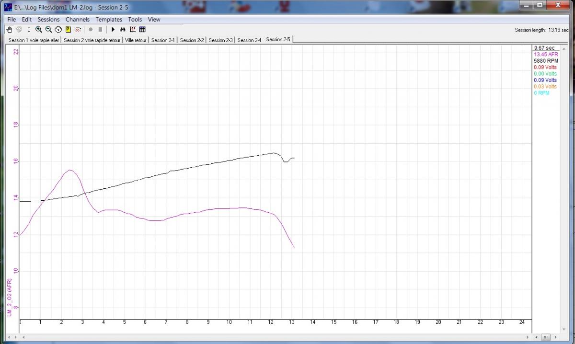Open the Channels menu
The image size is (575, 344).
(78, 20)
